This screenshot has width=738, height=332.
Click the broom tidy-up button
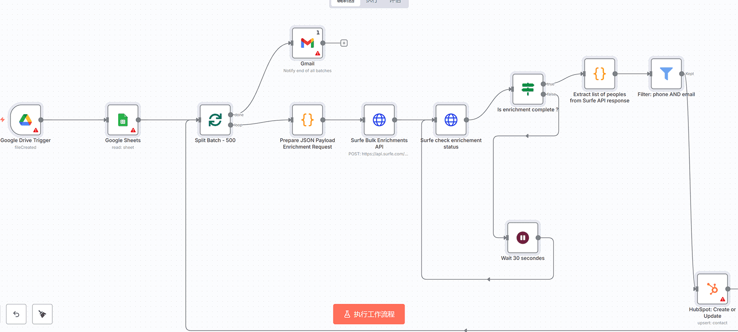pyautogui.click(x=42, y=314)
